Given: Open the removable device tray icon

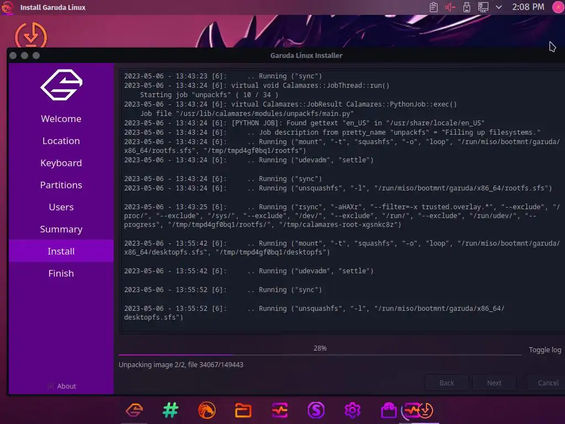Looking at the screenshot, I should tap(467, 7).
